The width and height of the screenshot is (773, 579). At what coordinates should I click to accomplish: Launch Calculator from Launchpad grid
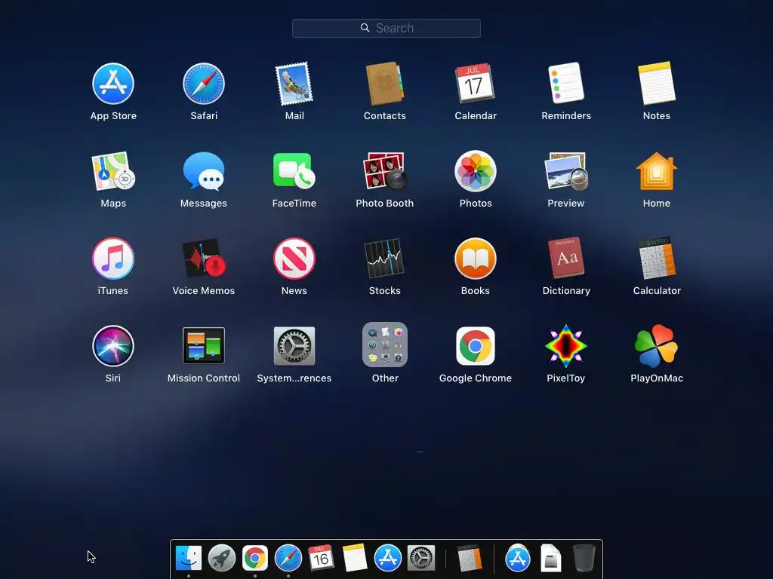coord(657,258)
